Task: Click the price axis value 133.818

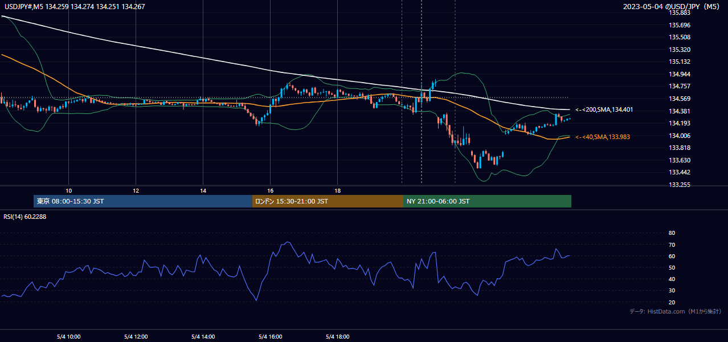Action: [x=680, y=148]
